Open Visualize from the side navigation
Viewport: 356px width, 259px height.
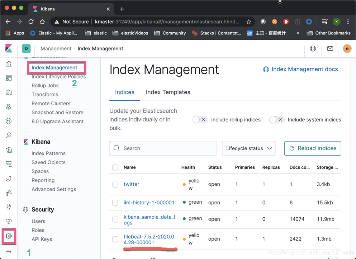9,64
